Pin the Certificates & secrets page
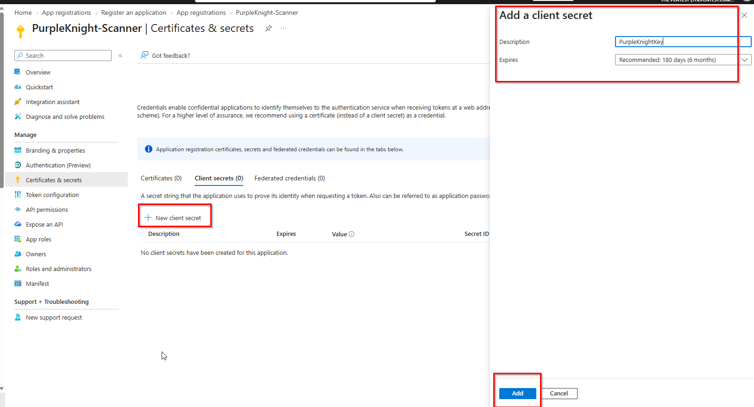 pyautogui.click(x=269, y=29)
